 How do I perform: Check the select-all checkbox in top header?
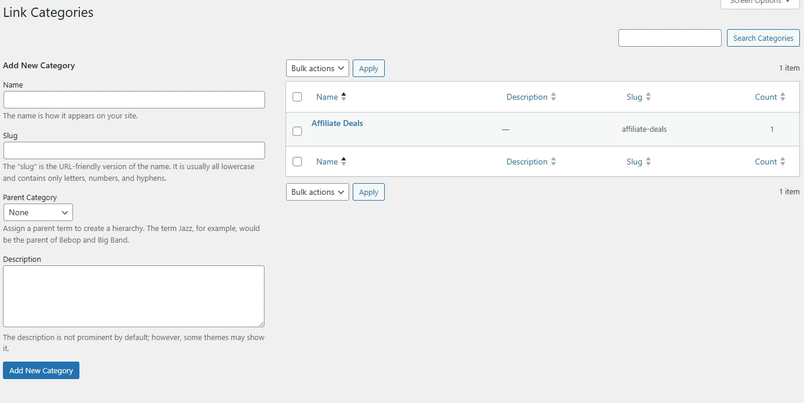click(297, 96)
